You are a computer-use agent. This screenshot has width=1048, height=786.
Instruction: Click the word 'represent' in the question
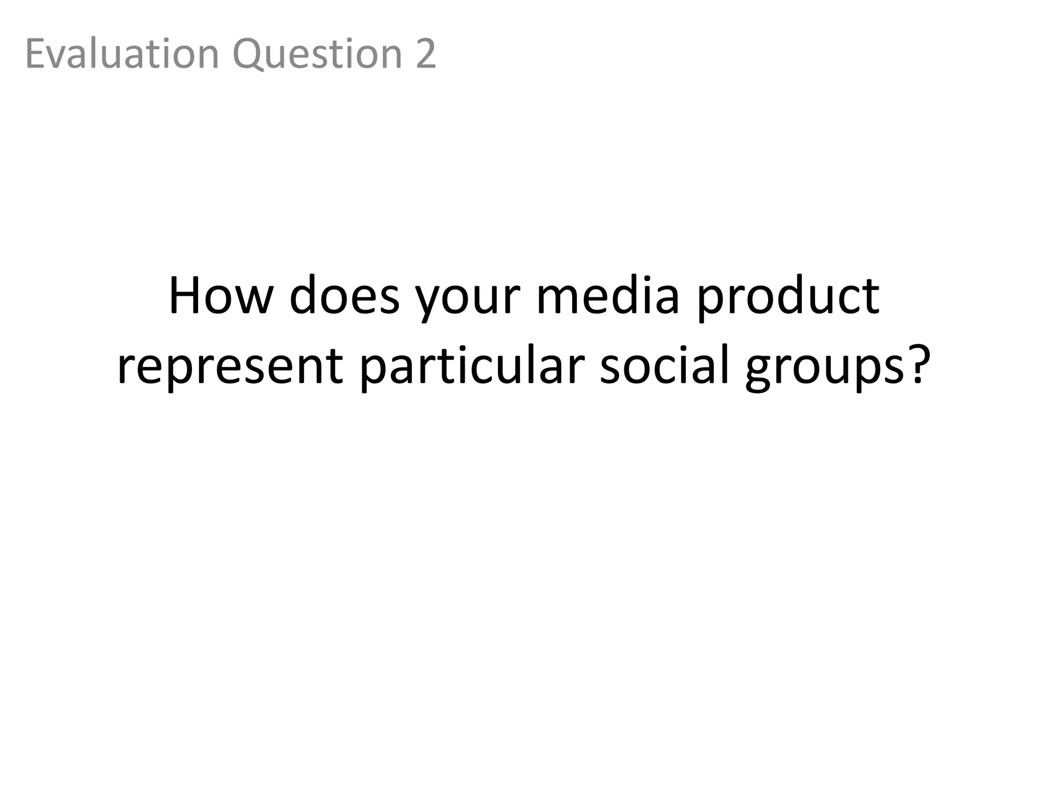[x=230, y=367]
